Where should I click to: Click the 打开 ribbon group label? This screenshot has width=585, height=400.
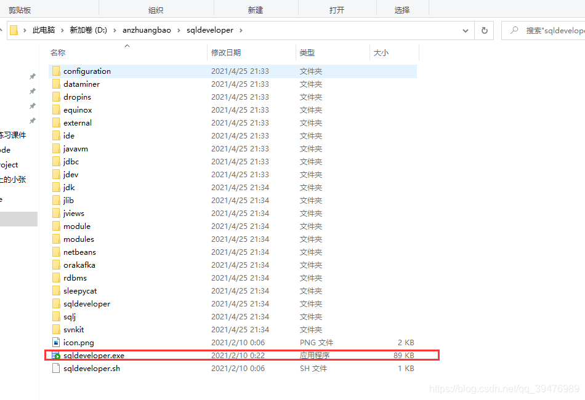coord(337,10)
